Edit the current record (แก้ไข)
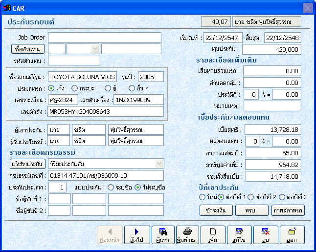 (x=239, y=235)
